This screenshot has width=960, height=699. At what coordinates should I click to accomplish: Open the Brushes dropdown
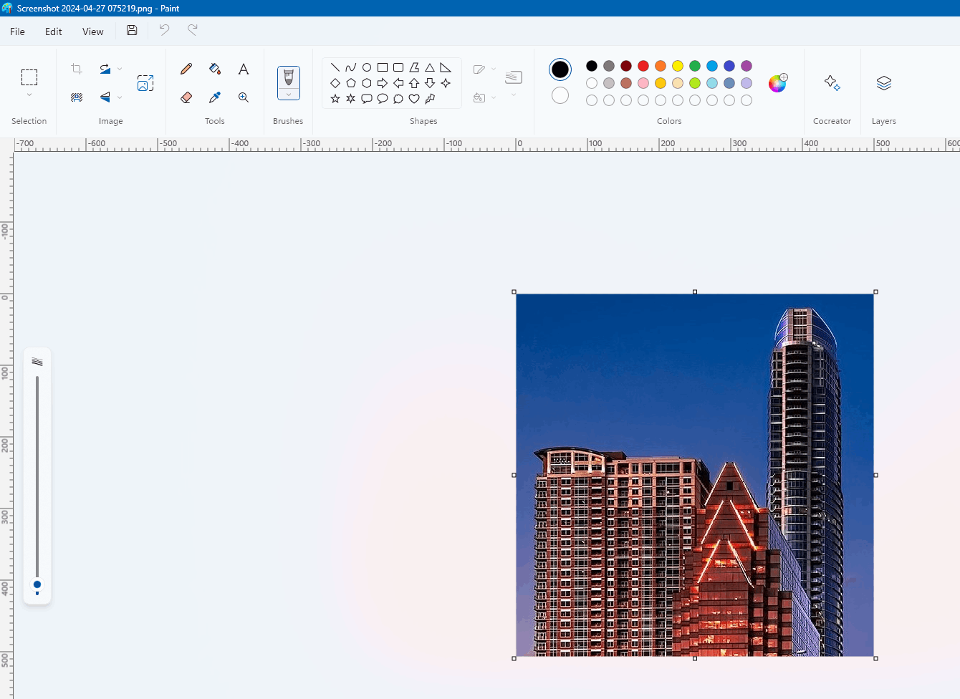pyautogui.click(x=288, y=93)
